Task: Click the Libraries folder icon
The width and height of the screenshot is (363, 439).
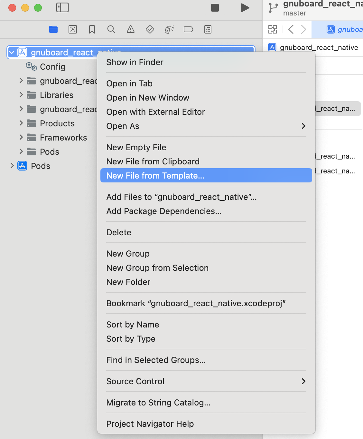Action: [x=31, y=95]
